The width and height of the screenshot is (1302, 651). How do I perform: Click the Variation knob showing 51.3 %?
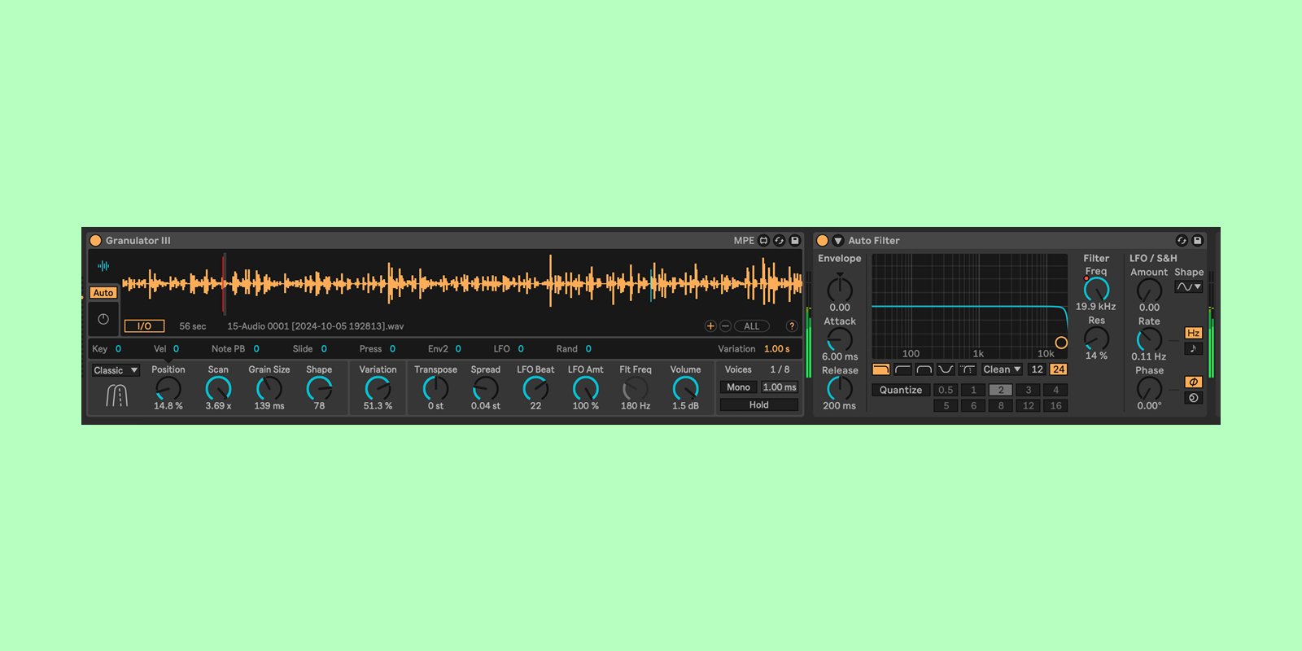[378, 388]
